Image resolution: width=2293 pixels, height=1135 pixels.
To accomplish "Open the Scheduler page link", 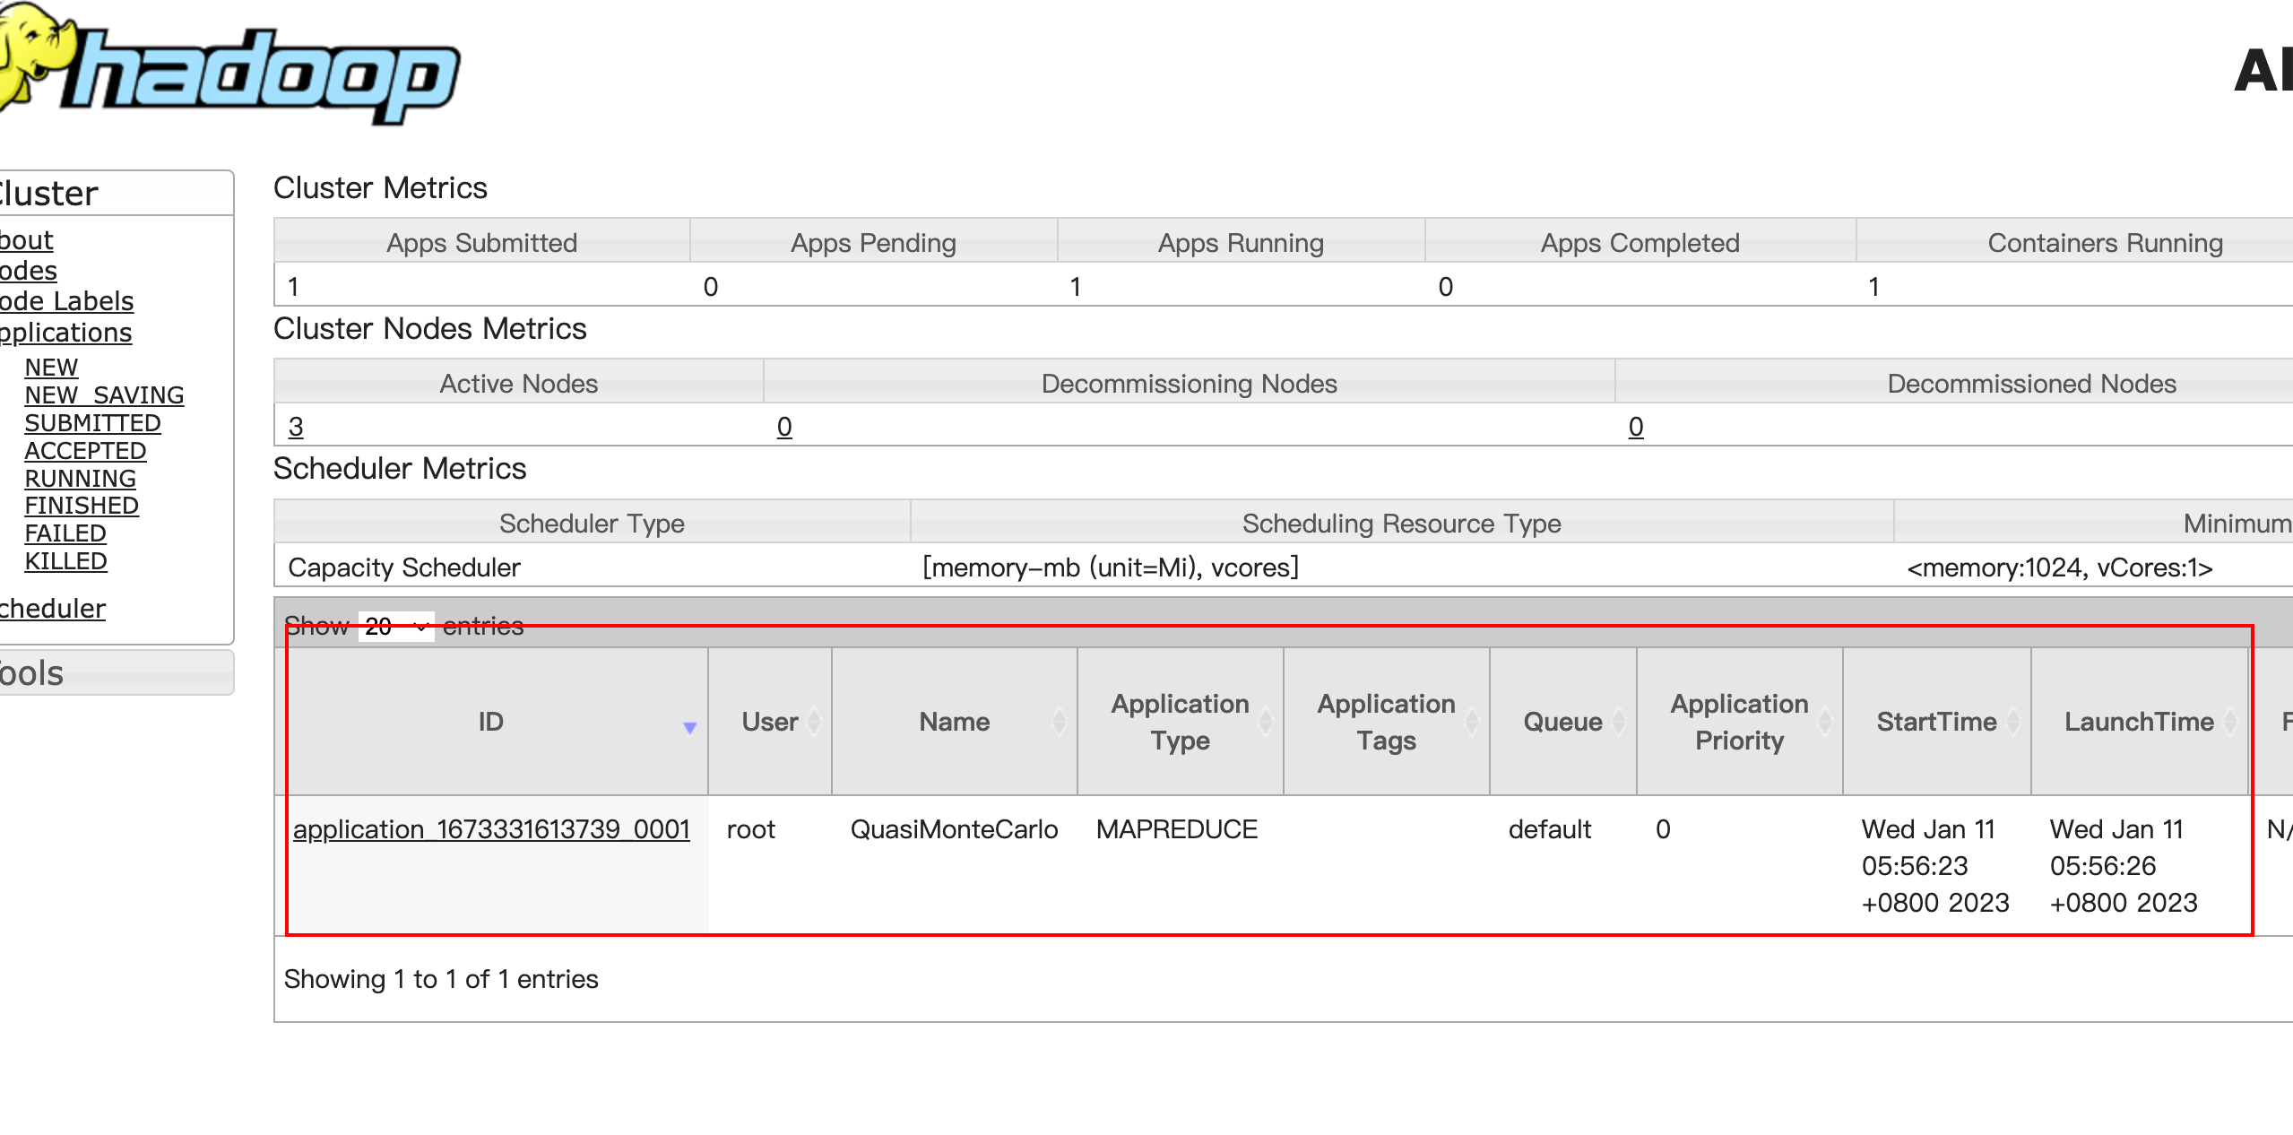I will (x=52, y=609).
